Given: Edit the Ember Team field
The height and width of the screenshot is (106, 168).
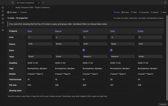Looking at the screenshot, I should (150, 56).
